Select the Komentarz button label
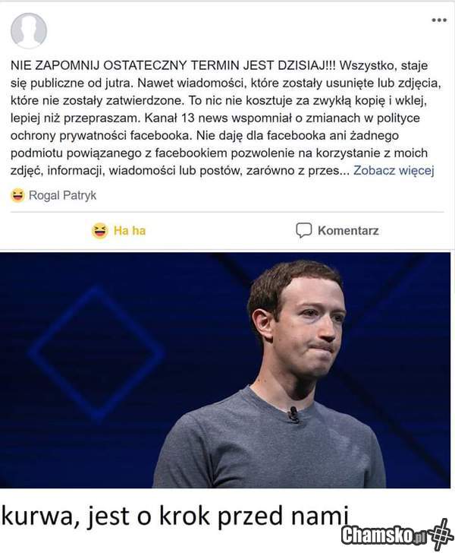Image resolution: width=455 pixels, height=556 pixels. (348, 230)
